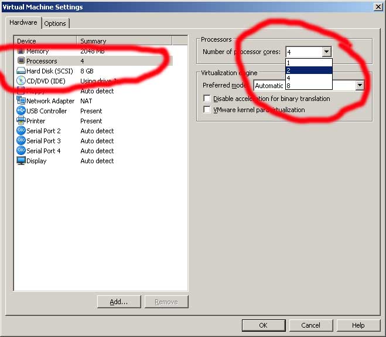Click the Memory device icon
386x337 pixels.
click(x=21, y=51)
